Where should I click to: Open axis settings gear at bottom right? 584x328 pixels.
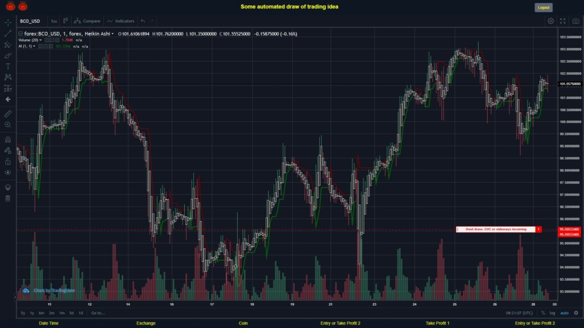click(x=576, y=313)
